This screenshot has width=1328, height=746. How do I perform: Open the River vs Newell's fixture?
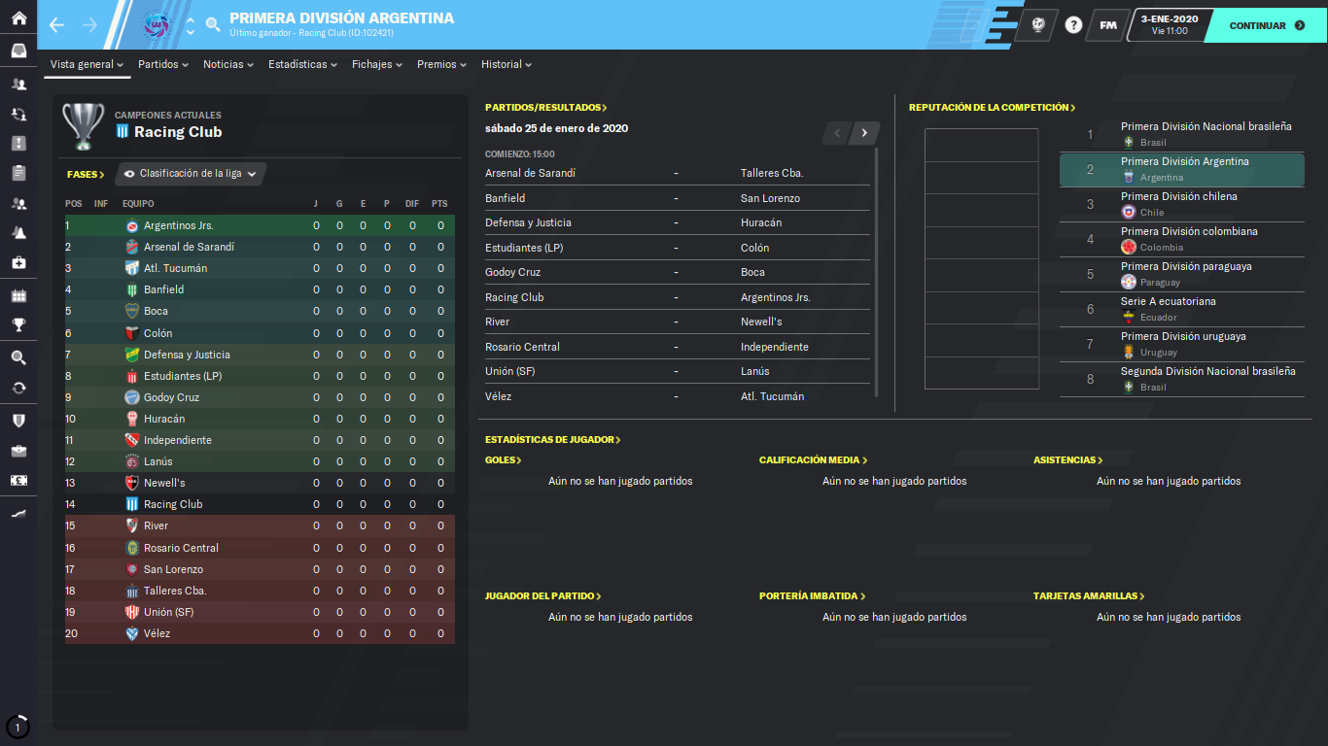click(x=678, y=322)
